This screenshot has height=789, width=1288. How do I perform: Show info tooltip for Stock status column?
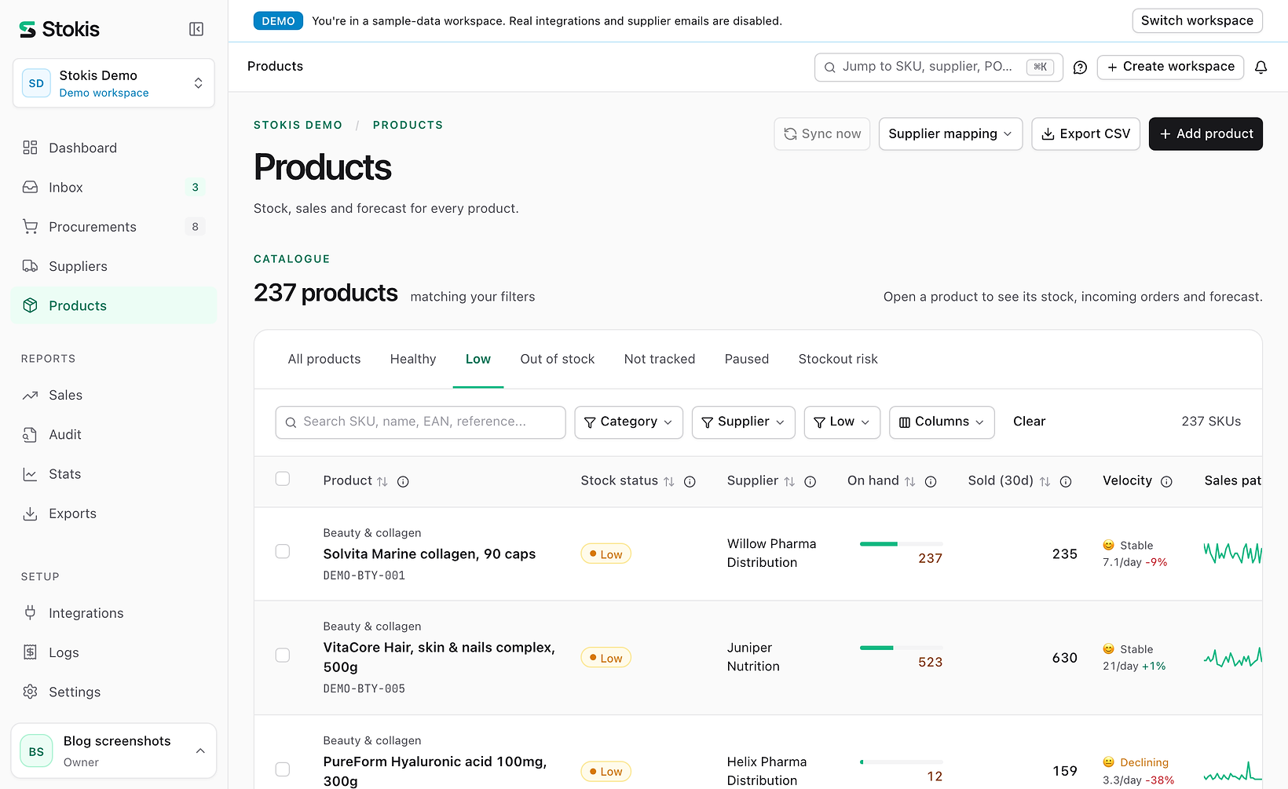click(690, 481)
